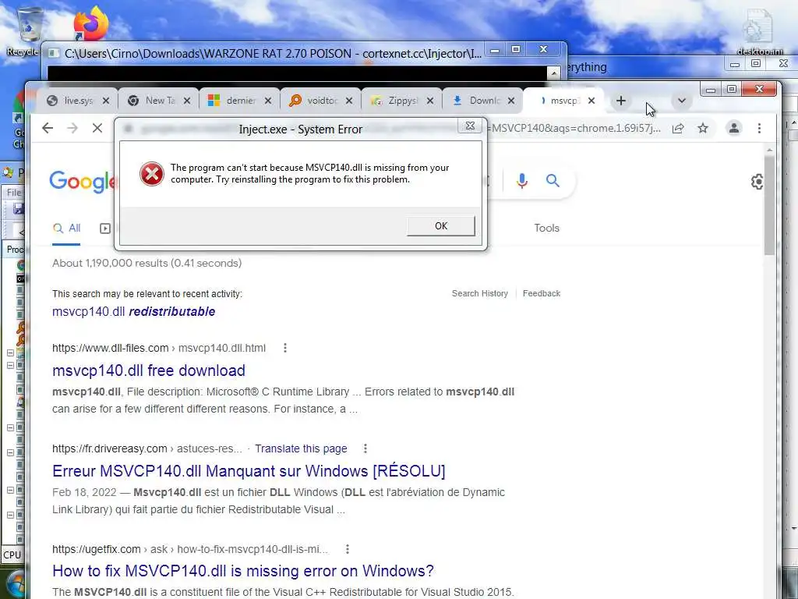The image size is (798, 599).
Task: Open a new Chrome tab
Action: [620, 101]
